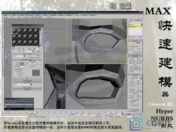The width and height of the screenshot is (176, 132).
Task: Collapse the Edit Geometry rollout
Action: point(135,75)
